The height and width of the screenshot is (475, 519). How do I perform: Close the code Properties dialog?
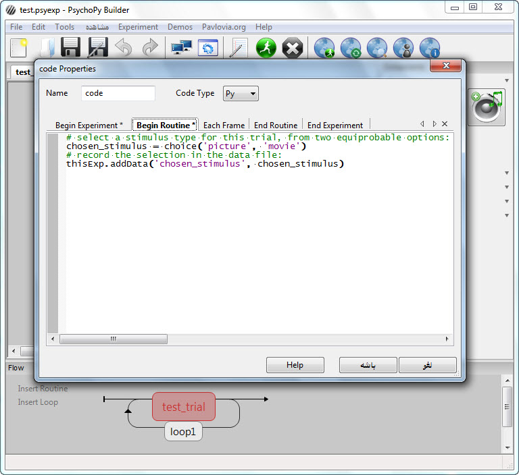pyautogui.click(x=445, y=65)
